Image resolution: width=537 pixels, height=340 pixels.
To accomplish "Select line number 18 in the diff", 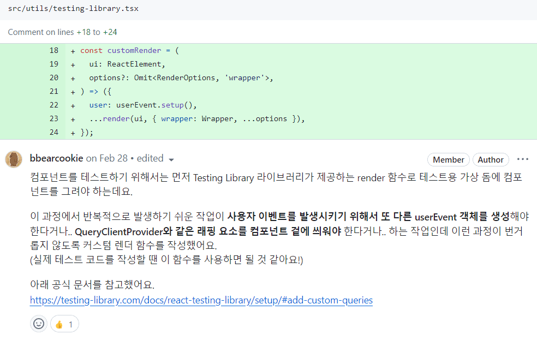I will [53, 50].
